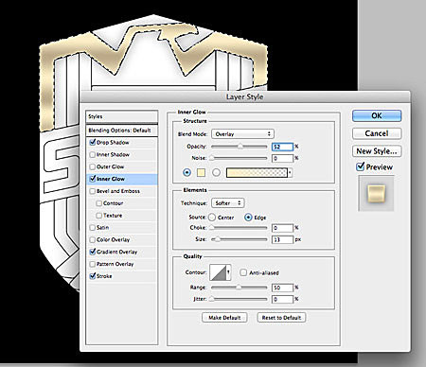426x367 pixels.
Task: Select the gradient fill radio button
Action: coord(216,172)
